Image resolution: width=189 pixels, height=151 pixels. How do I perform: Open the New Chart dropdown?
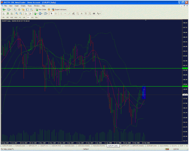[4, 10]
